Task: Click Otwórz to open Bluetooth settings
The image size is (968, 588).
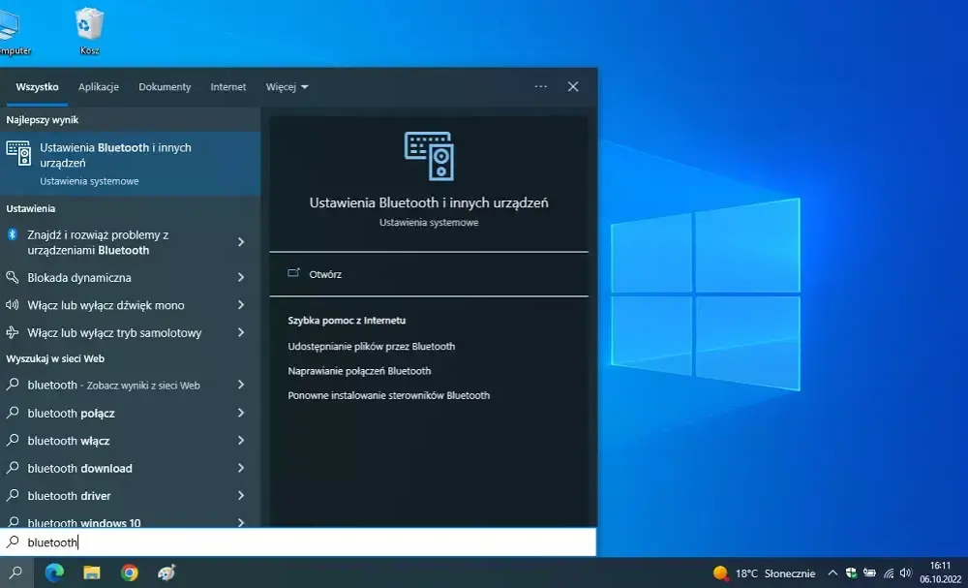Action: coord(325,274)
